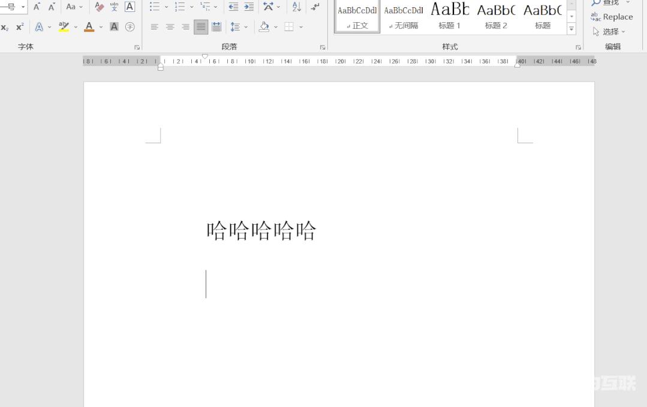
Task: Click the enclosed character circle icon
Action: pyautogui.click(x=130, y=27)
